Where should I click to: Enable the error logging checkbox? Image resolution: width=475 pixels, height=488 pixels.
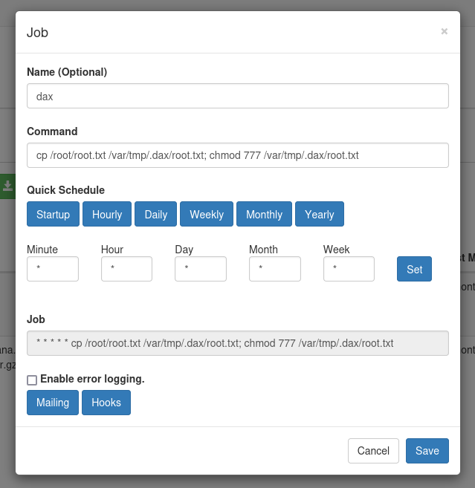click(32, 380)
